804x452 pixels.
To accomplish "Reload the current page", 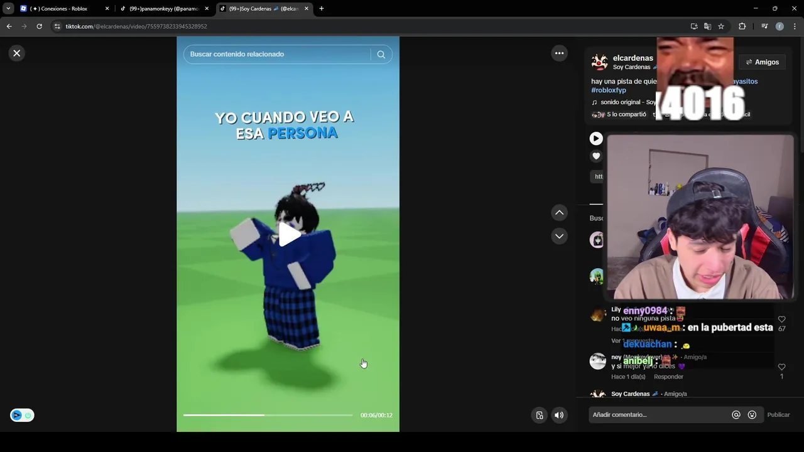I will tap(39, 26).
